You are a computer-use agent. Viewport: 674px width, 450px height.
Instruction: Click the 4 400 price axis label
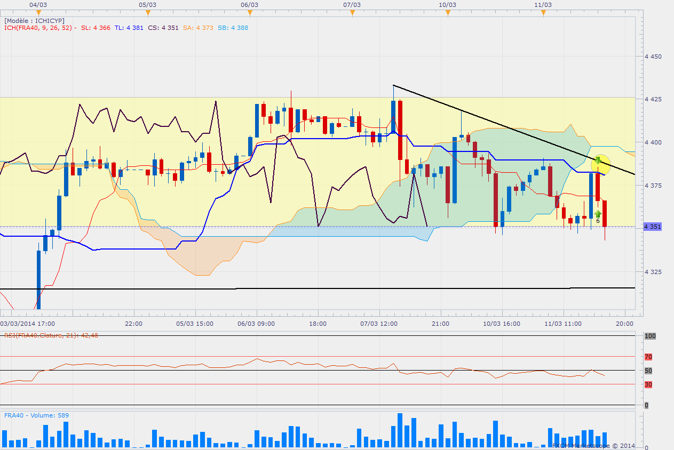[x=653, y=142]
